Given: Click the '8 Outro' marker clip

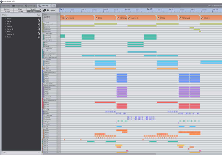Looking at the screenshot, I should [x=211, y=18].
